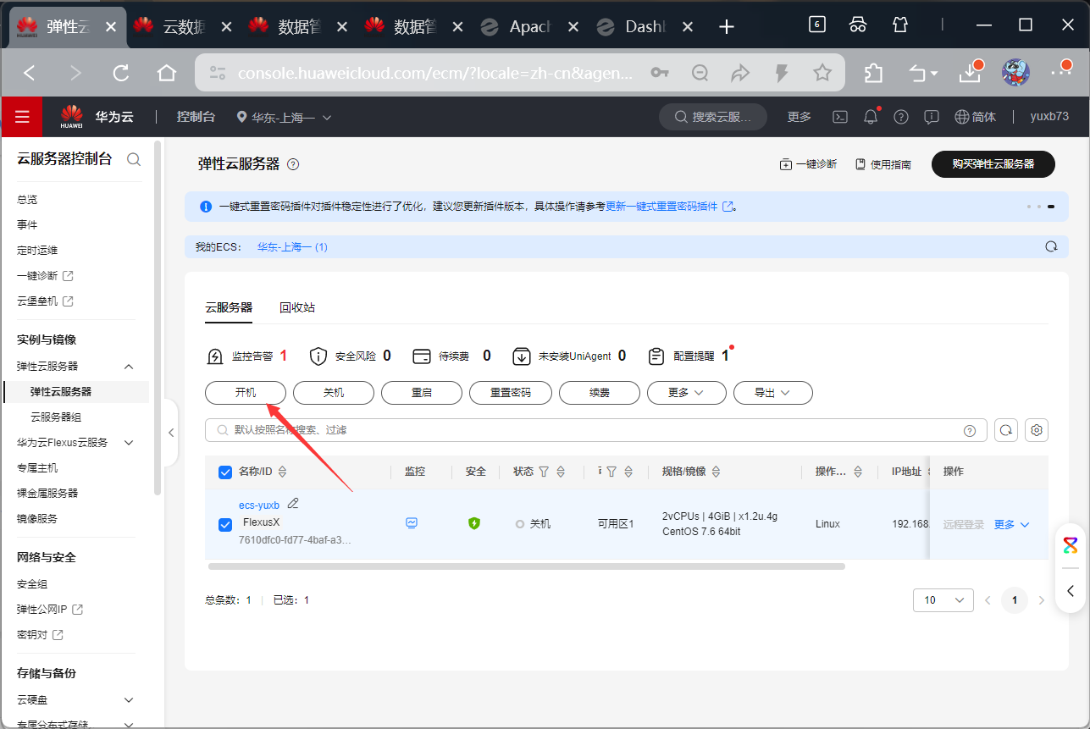Click the server search filter field
This screenshot has width=1090, height=729.
coord(595,430)
